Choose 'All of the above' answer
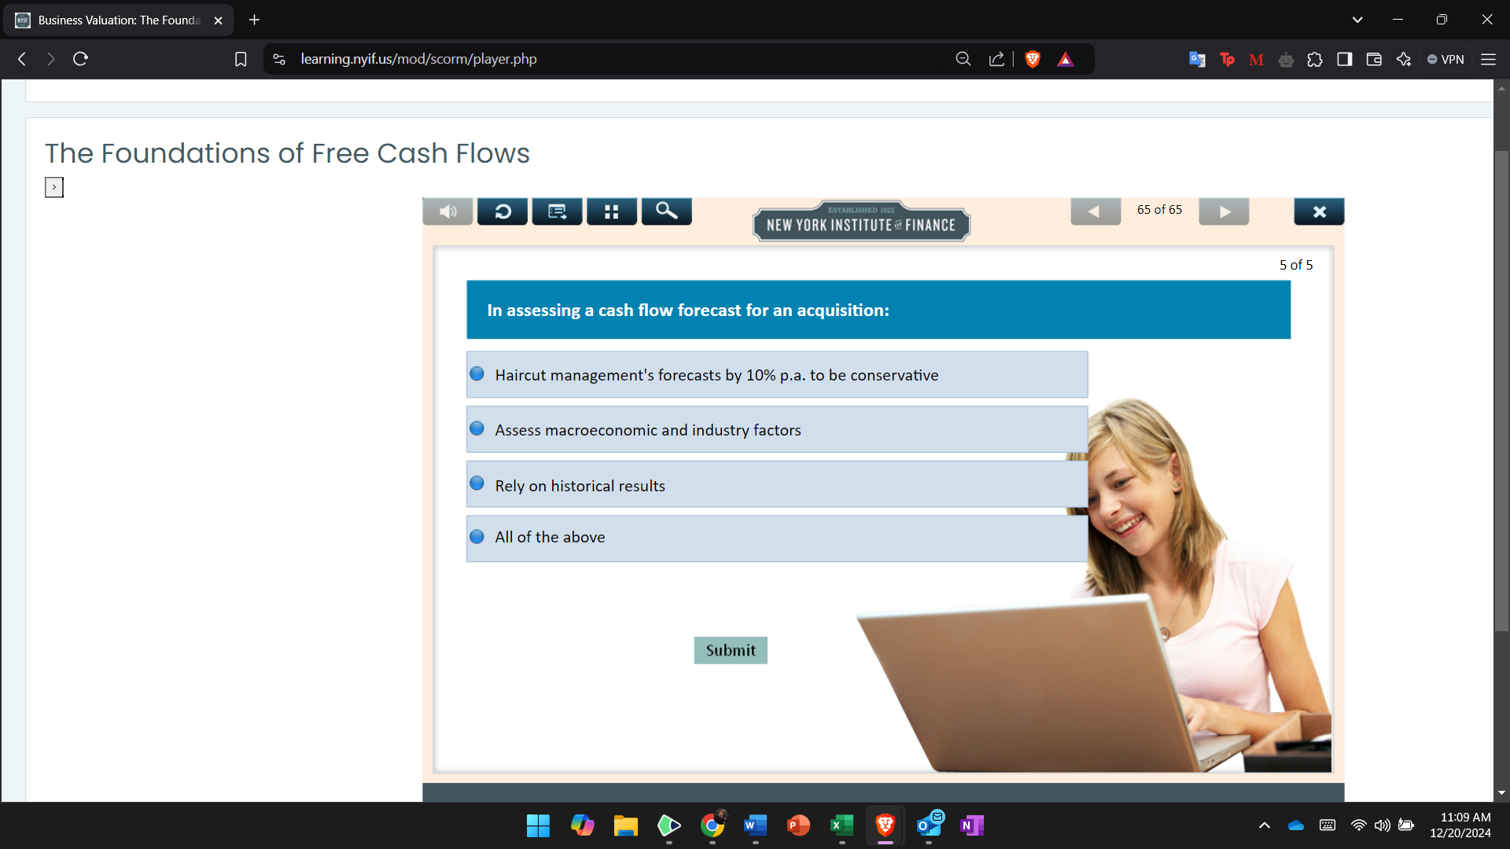Image resolution: width=1510 pixels, height=849 pixels. coord(477,537)
